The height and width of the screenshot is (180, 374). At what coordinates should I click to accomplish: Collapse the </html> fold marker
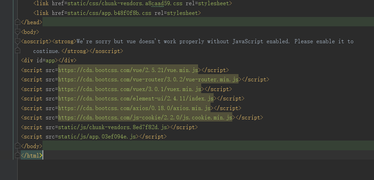[x=17, y=155]
